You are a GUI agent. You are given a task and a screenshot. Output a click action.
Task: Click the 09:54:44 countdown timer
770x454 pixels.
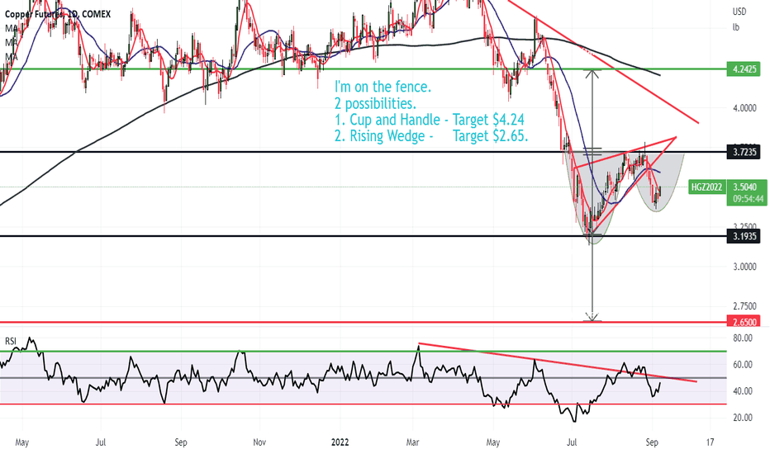tap(748, 199)
